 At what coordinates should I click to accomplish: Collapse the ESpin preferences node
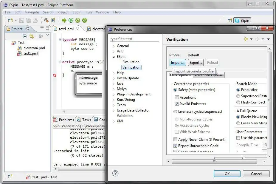[x=114, y=57]
